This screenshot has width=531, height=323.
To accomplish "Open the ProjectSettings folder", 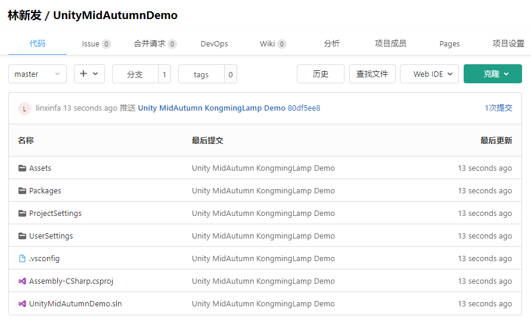I will click(x=55, y=214).
